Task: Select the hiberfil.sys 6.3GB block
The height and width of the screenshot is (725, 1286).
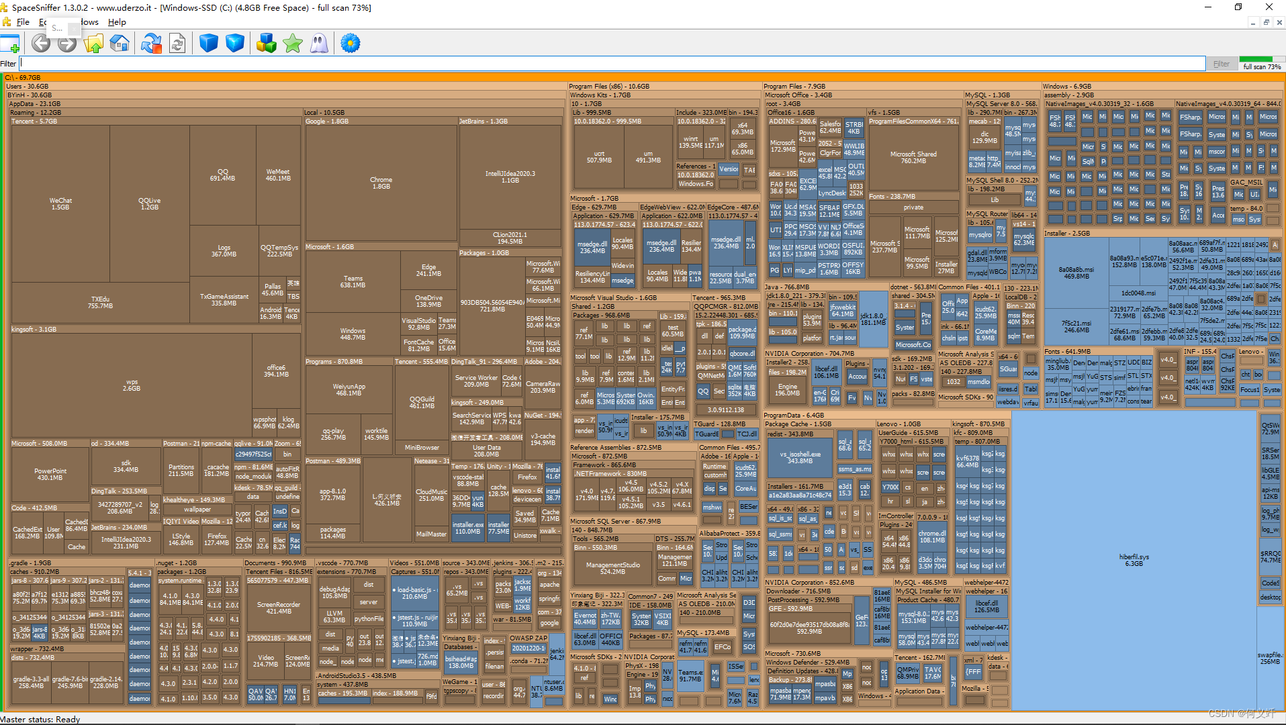Action: [1134, 561]
